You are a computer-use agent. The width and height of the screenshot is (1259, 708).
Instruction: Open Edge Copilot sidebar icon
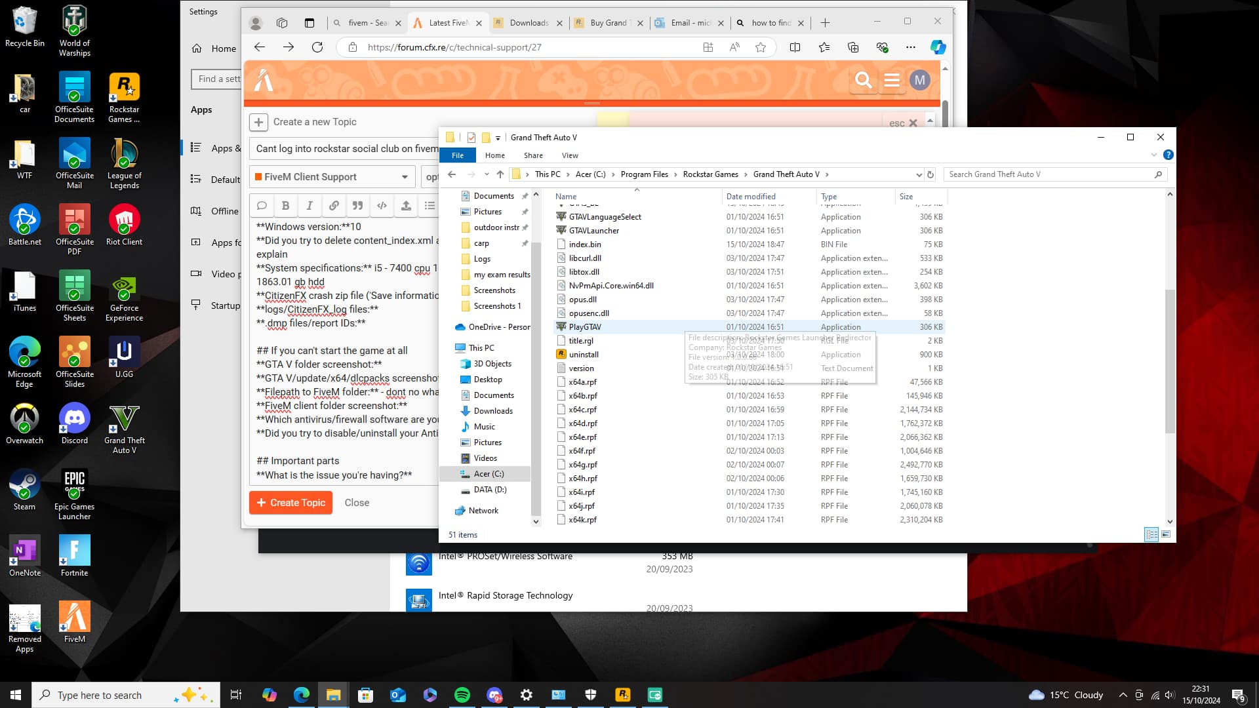coord(938,47)
